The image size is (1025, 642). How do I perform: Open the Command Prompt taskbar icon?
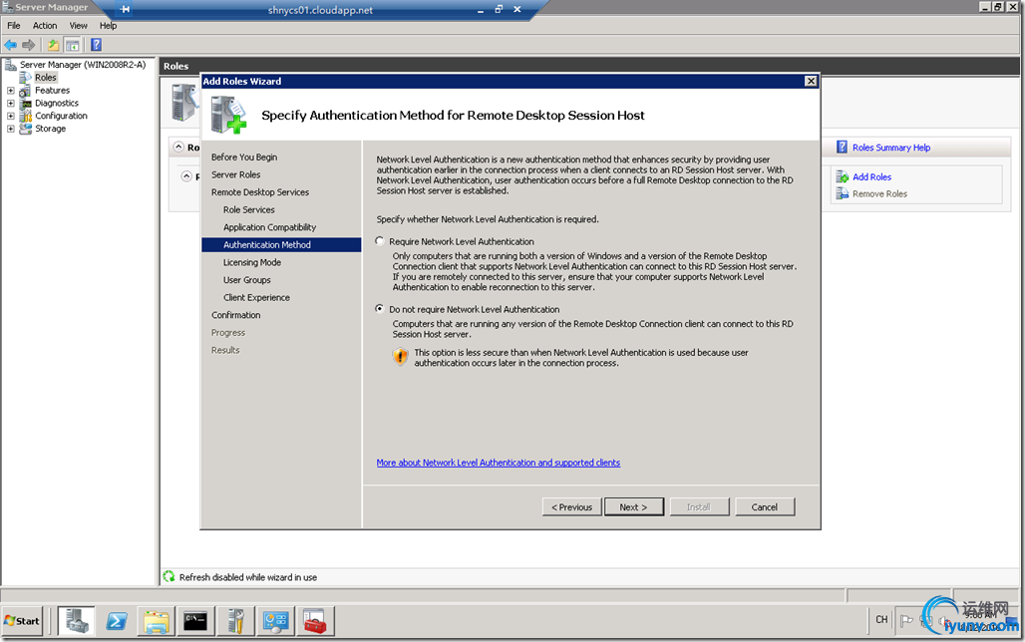pyautogui.click(x=195, y=620)
